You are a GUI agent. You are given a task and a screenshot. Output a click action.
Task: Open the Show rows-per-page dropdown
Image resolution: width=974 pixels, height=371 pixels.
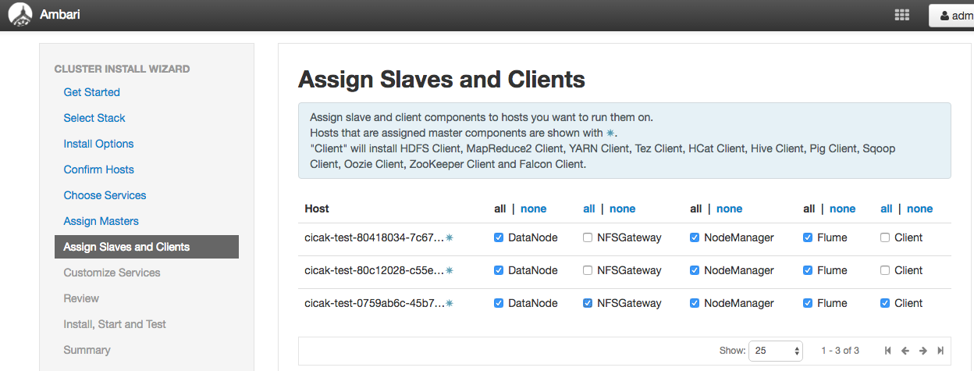click(775, 351)
